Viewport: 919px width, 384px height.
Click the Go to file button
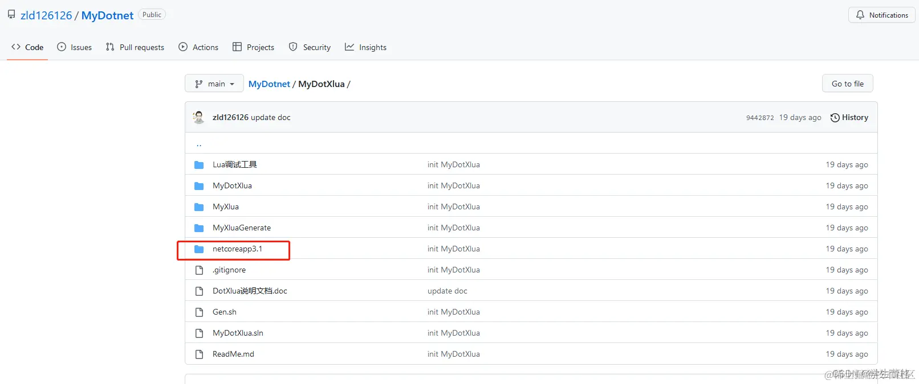tap(848, 84)
